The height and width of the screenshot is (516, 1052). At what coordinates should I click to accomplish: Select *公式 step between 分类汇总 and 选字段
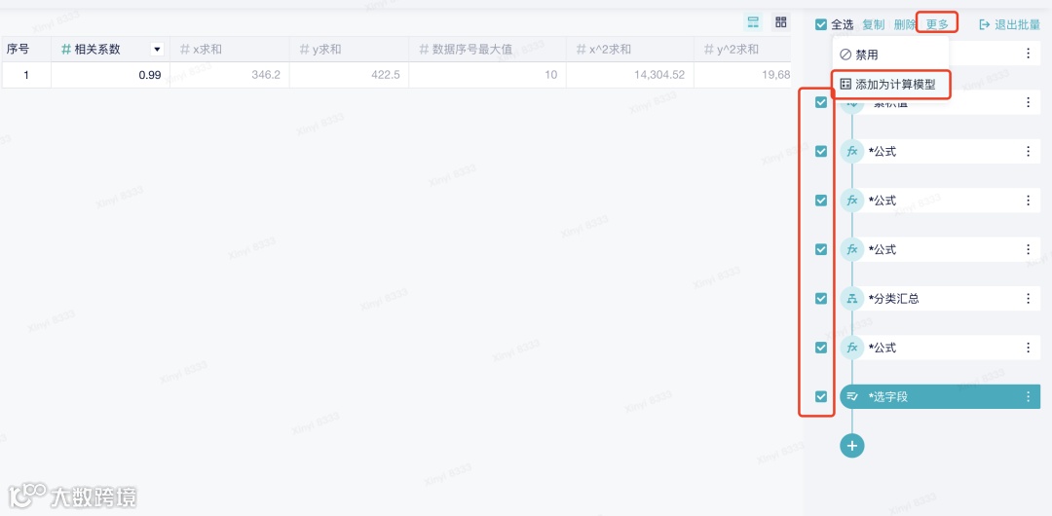pos(939,348)
